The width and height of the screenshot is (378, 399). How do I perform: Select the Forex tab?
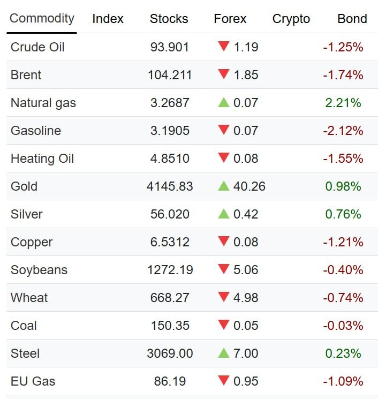click(230, 19)
